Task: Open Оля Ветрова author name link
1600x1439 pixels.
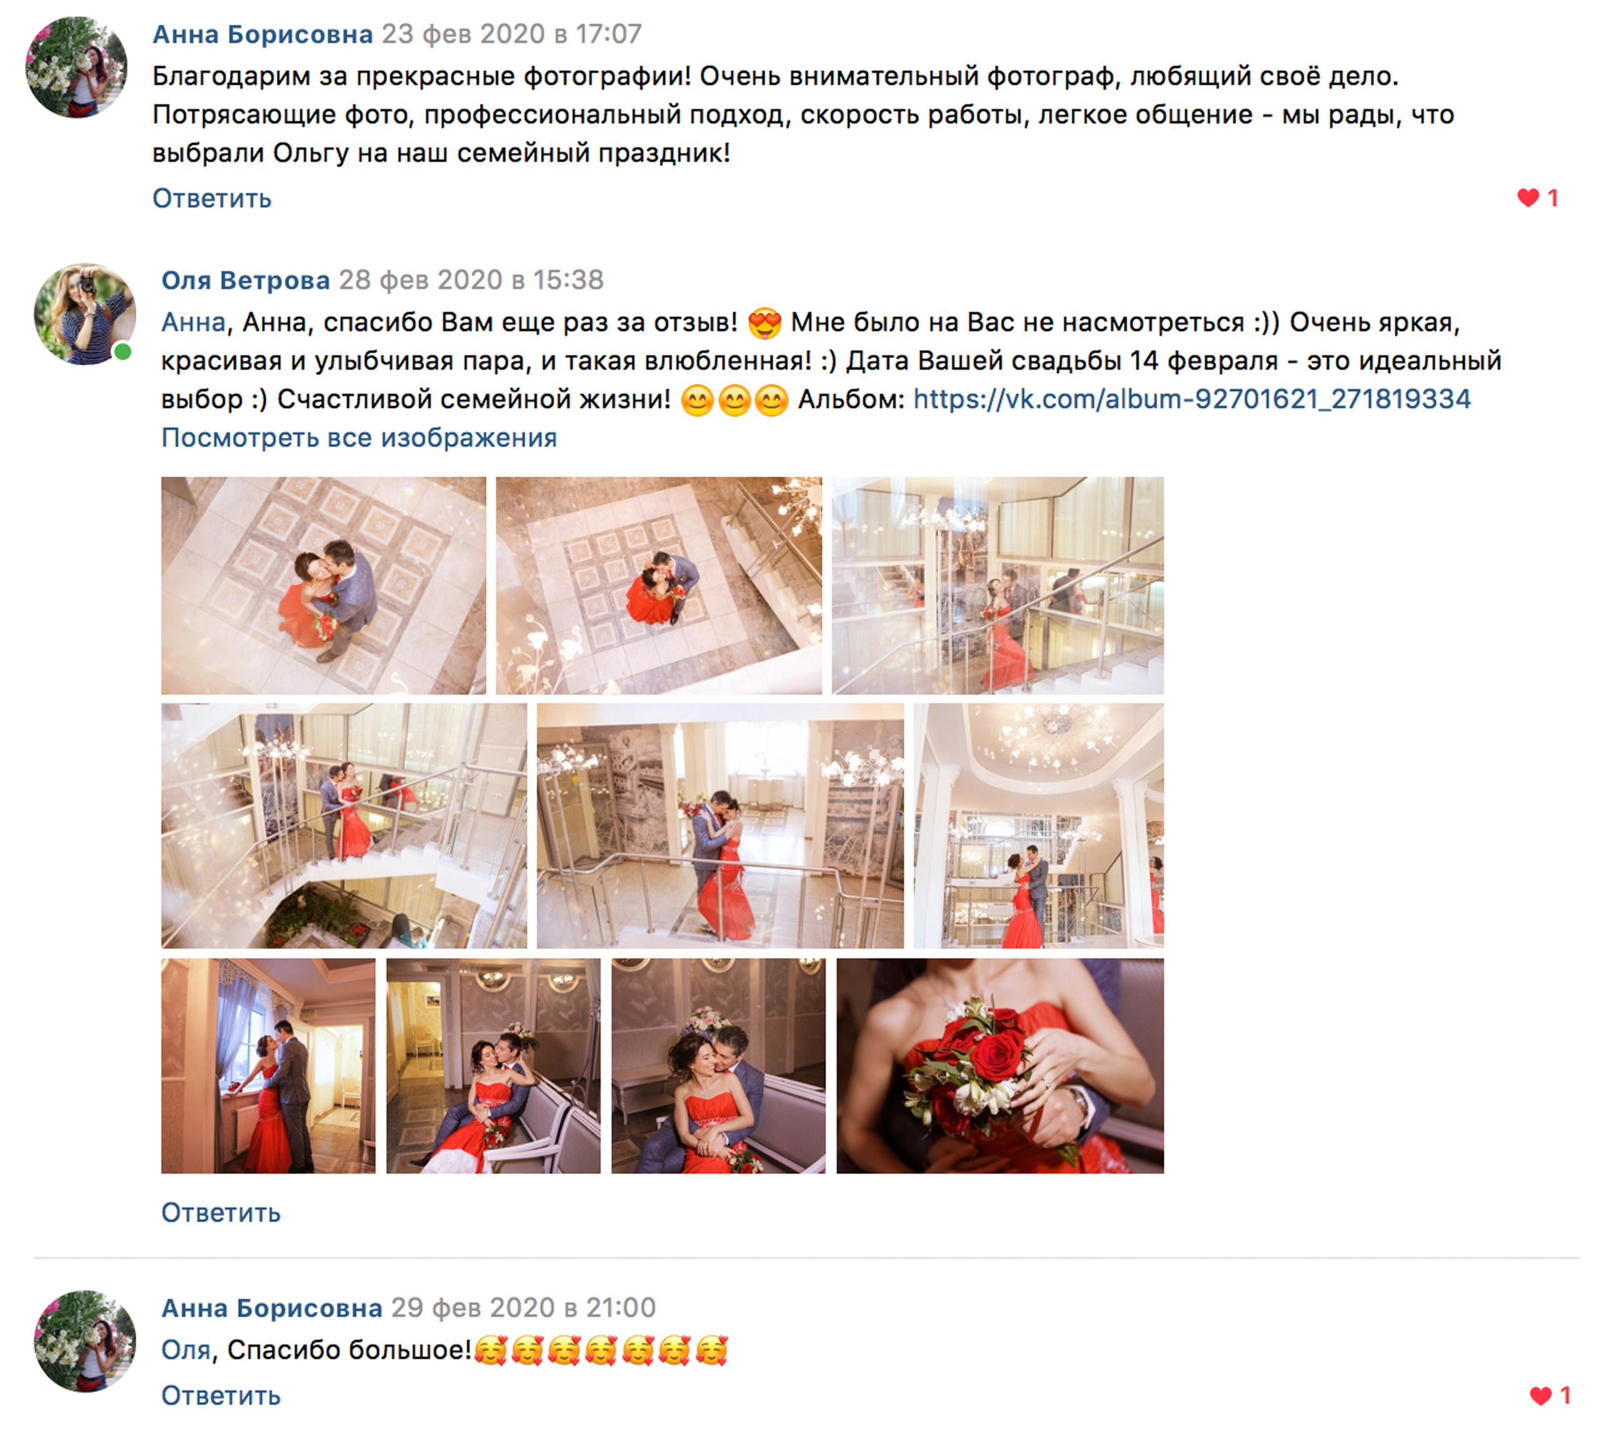Action: point(245,280)
